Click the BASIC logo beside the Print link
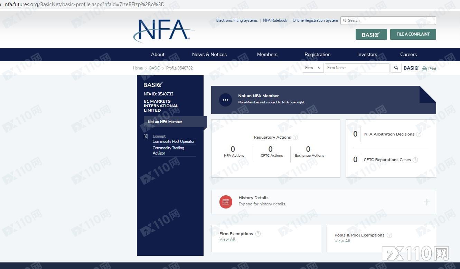Screen dimensions: 460x269 click(412, 68)
